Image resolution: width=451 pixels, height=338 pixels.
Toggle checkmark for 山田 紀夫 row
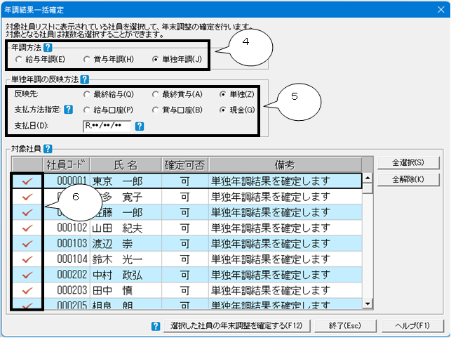[27, 228]
